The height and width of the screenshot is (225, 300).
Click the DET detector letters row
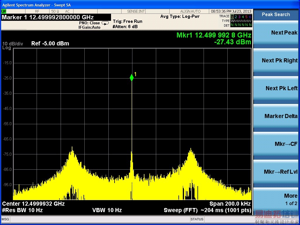coord(241,25)
